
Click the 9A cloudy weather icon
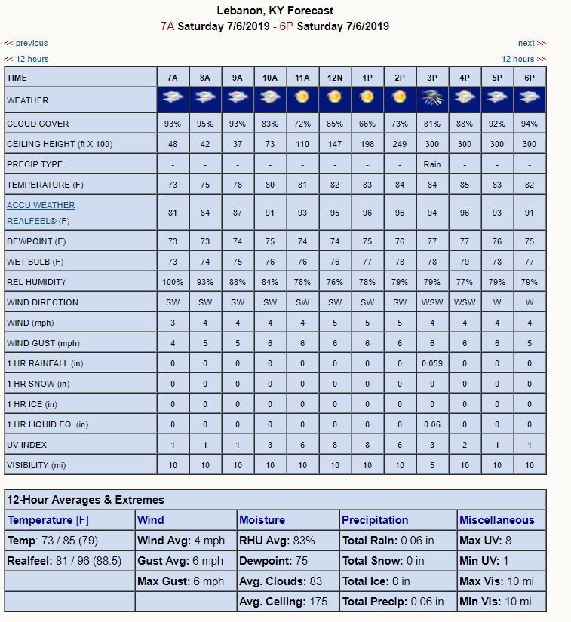[x=238, y=98]
